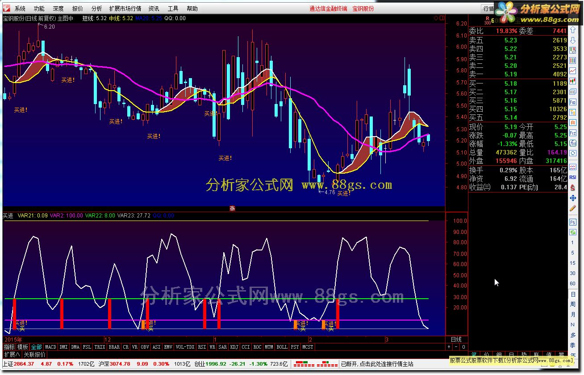The width and height of the screenshot is (584, 375).
Task: Open the 工具 menu
Action: (173, 8)
